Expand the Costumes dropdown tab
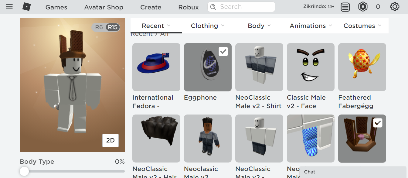Image resolution: width=408 pixels, height=178 pixels. click(362, 26)
